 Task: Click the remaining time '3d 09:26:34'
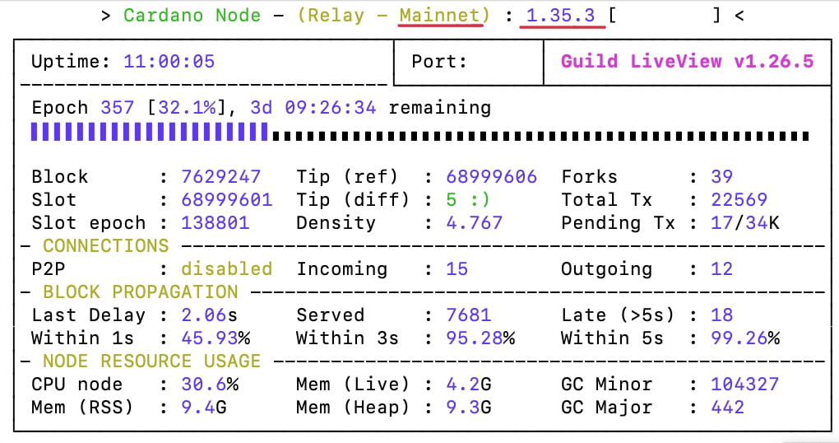point(313,108)
